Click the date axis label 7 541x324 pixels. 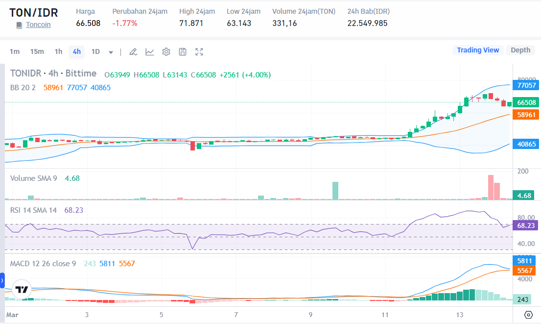236,315
